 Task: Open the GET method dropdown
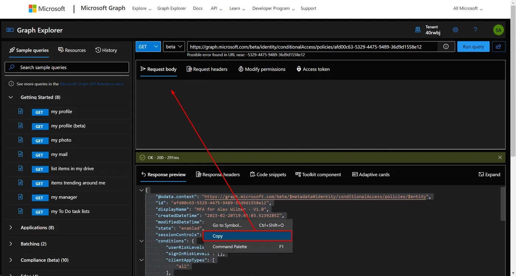point(148,47)
